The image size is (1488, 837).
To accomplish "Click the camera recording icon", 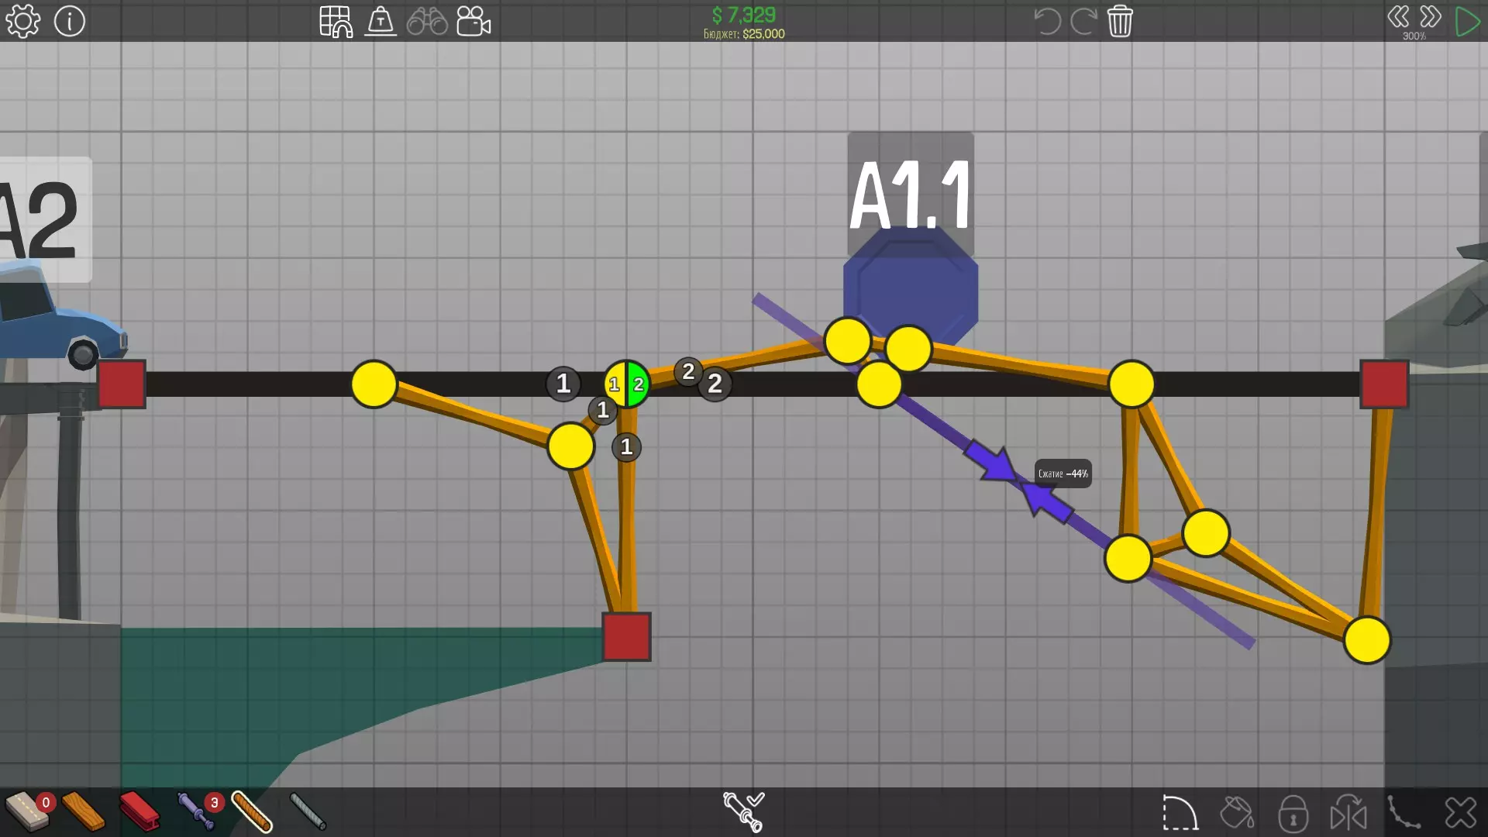I will [474, 21].
